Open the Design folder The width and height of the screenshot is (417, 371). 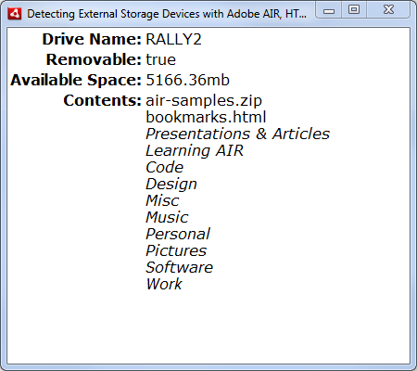coord(171,185)
